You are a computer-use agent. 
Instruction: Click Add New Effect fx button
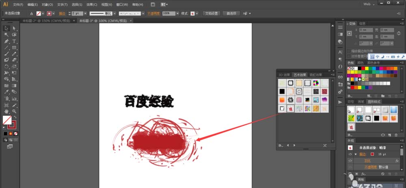[363, 174]
